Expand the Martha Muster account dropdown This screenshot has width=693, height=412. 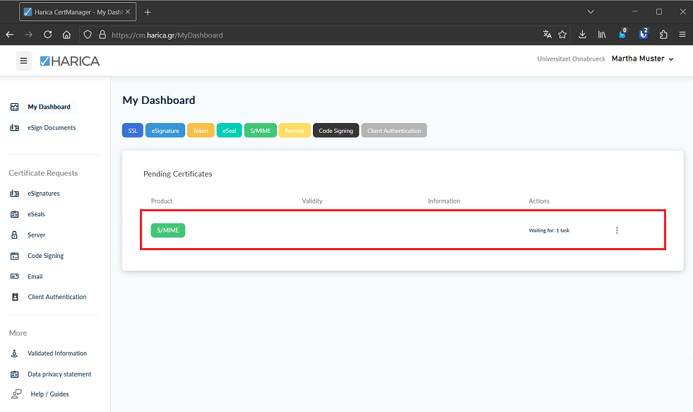(x=642, y=59)
